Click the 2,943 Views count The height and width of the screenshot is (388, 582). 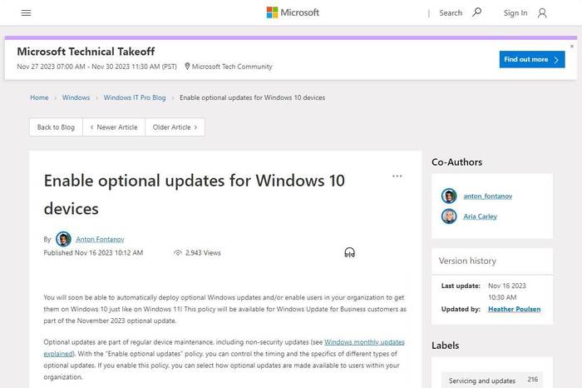pos(203,253)
